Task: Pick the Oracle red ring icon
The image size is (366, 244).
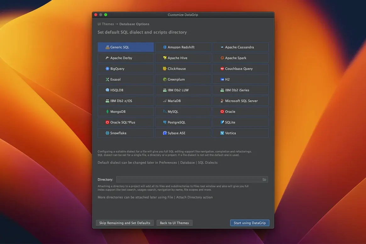Action: click(x=222, y=112)
